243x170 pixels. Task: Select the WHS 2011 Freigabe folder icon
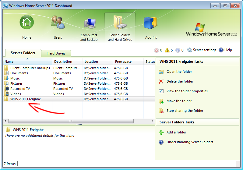tap(6, 99)
